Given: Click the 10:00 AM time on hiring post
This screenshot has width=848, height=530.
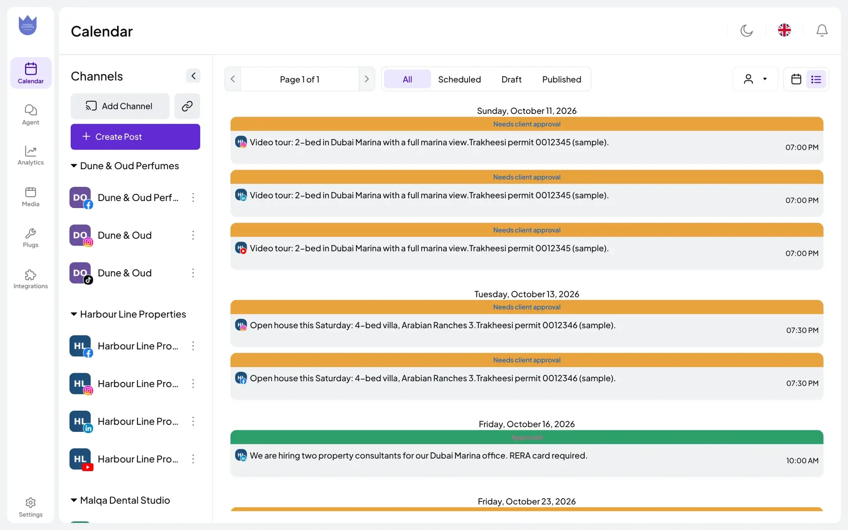Looking at the screenshot, I should pyautogui.click(x=802, y=461).
